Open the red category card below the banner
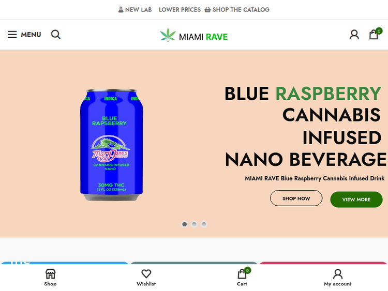 323,263
